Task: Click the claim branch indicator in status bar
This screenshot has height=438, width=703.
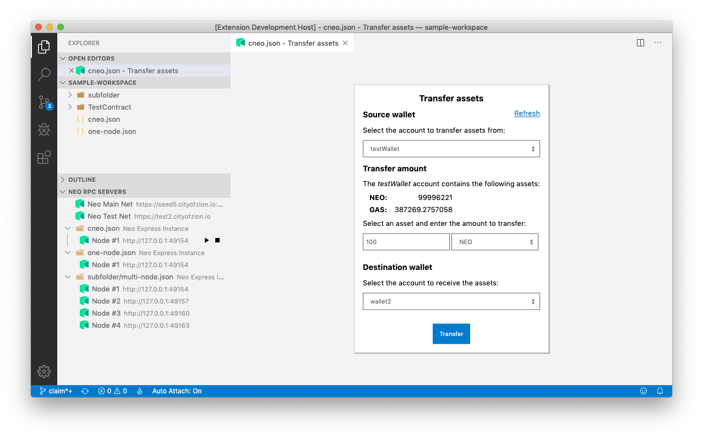Action: [x=56, y=391]
